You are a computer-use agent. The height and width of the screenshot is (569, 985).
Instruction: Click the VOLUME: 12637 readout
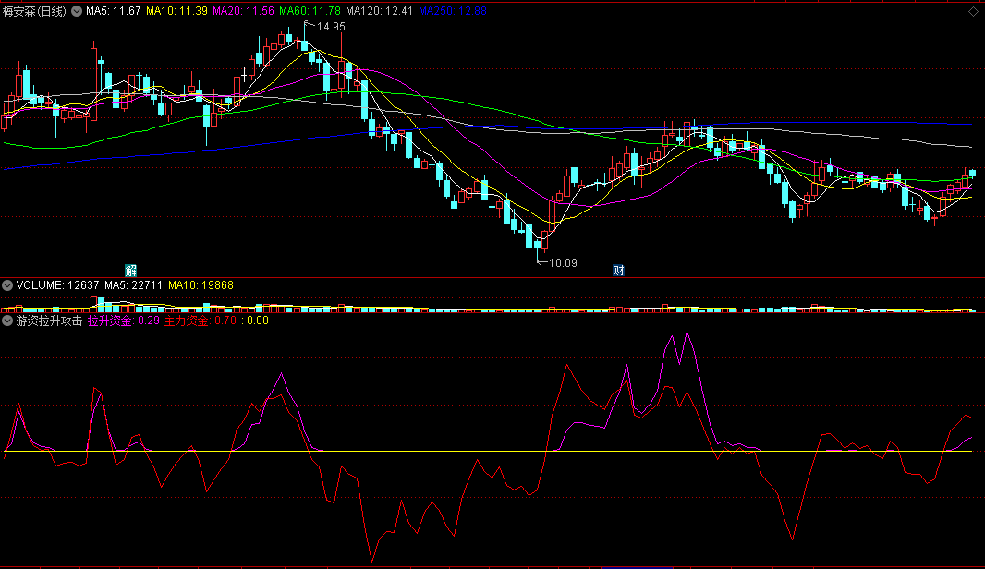click(x=58, y=285)
